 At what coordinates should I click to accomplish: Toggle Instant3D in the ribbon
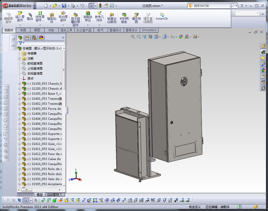162,17
